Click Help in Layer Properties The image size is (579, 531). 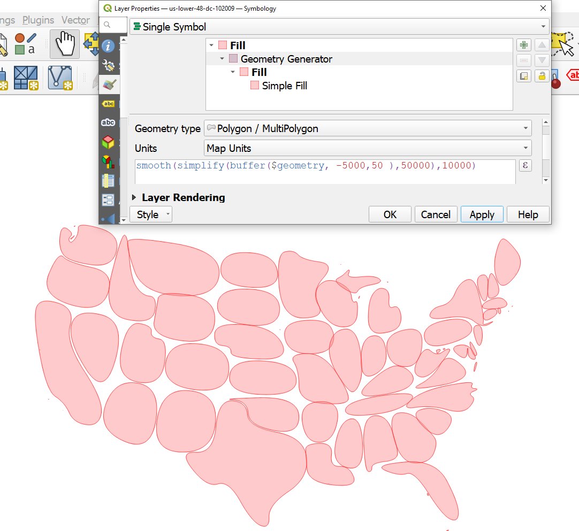coord(528,214)
